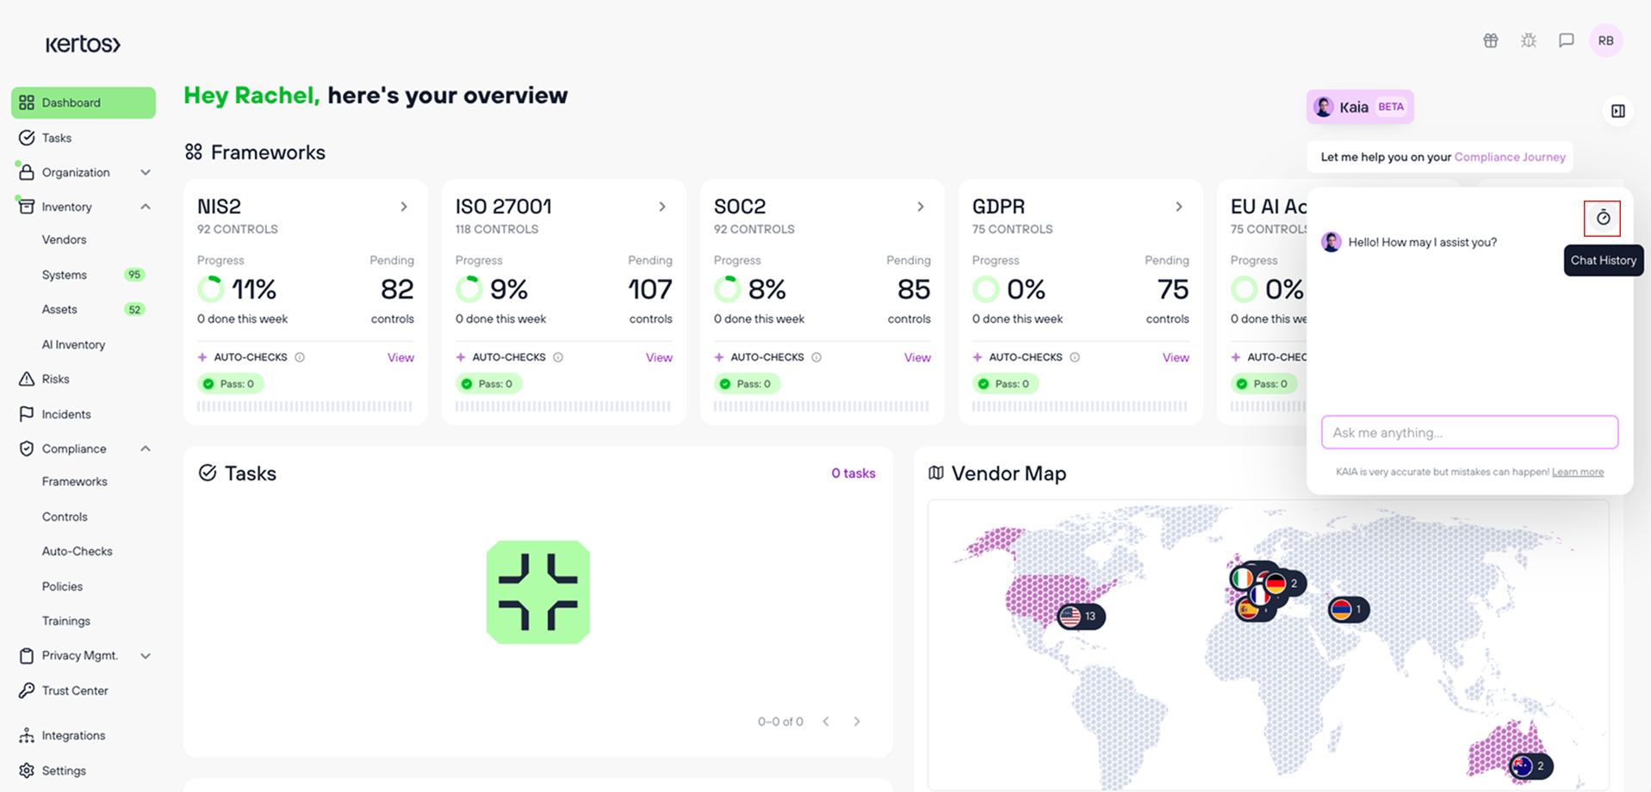Open the RB user avatar menu
The image size is (1651, 792).
pyautogui.click(x=1605, y=40)
